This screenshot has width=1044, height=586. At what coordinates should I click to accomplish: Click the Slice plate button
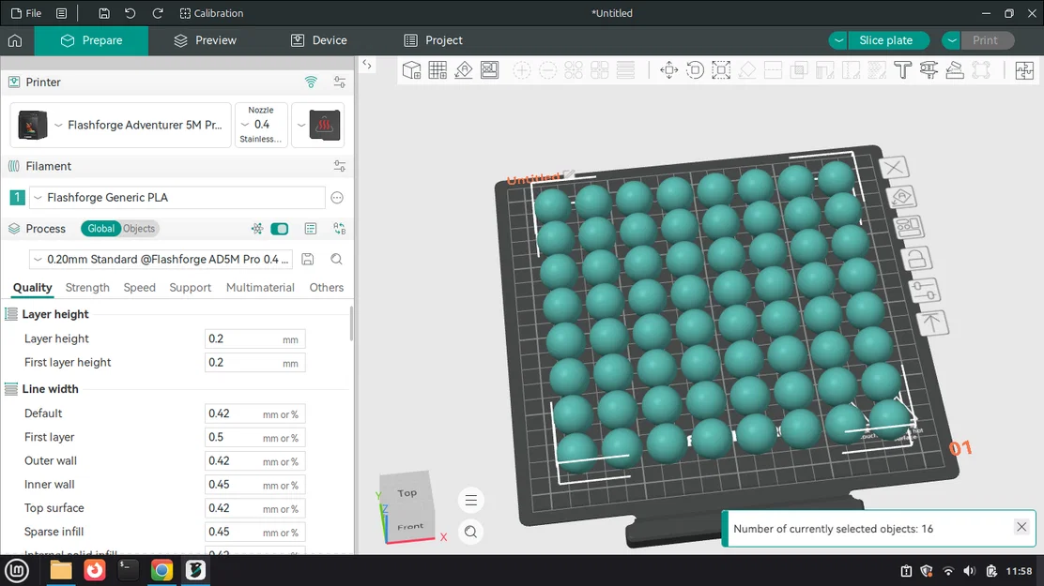[x=888, y=40]
